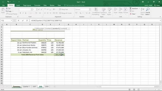Click AutoSum sigma

134,8
